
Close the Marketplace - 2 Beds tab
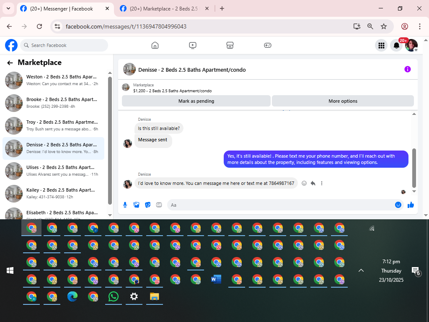[x=207, y=9]
